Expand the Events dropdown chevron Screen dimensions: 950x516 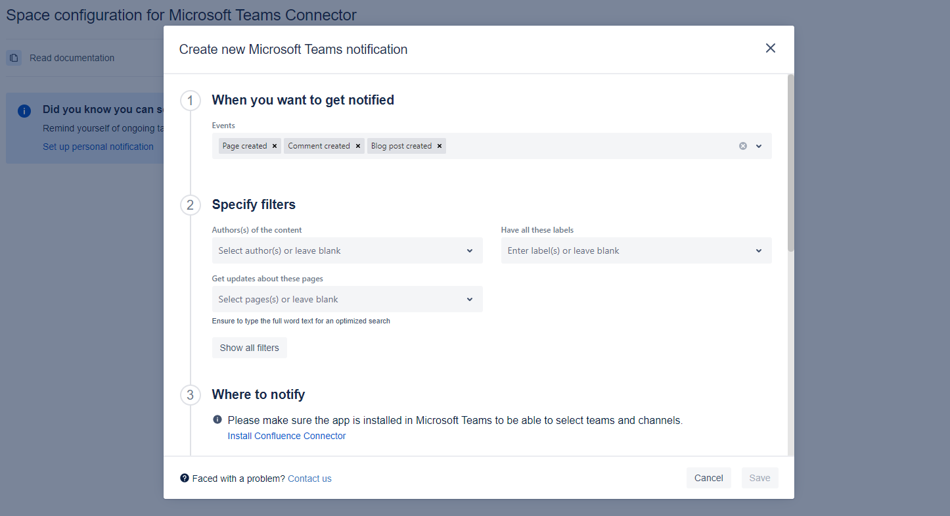759,146
